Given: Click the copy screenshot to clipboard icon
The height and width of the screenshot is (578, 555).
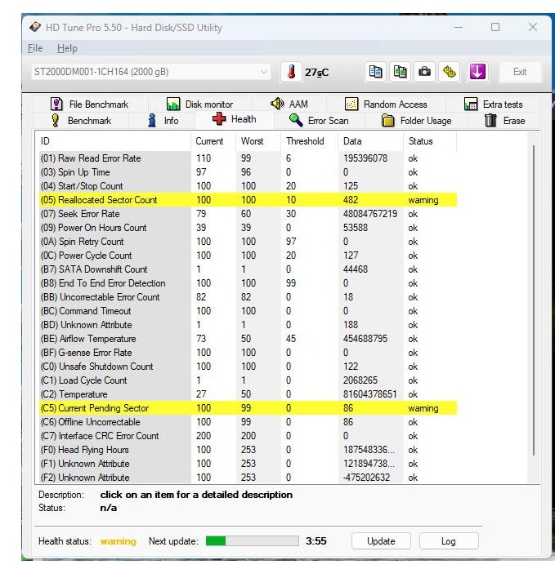Looking at the screenshot, I should coord(400,72).
